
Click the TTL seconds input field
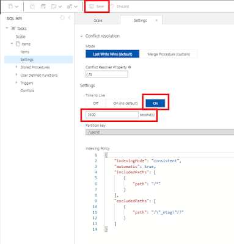[x=112, y=115]
